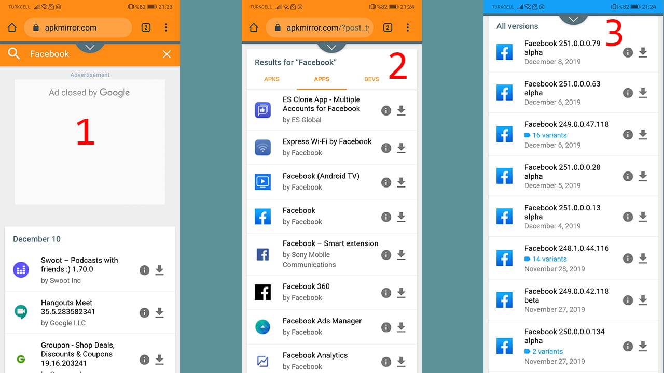Download Facebook 248.1.0.44.116
Image resolution: width=664 pixels, height=373 pixels.
(x=643, y=258)
